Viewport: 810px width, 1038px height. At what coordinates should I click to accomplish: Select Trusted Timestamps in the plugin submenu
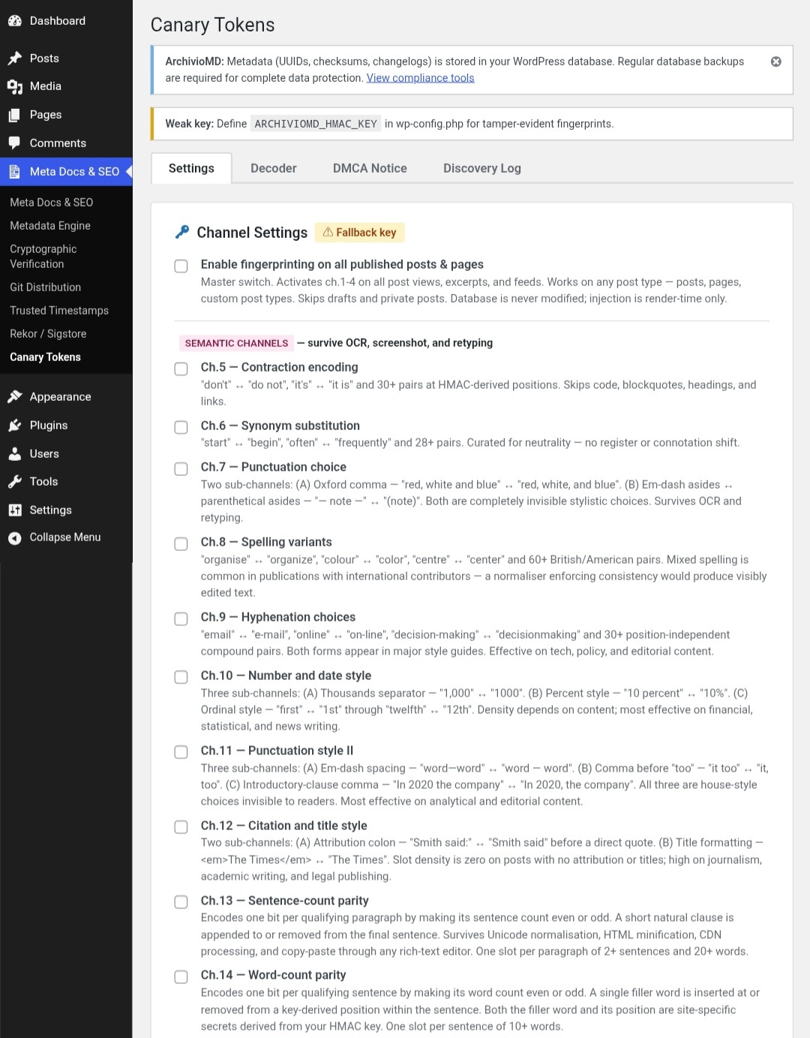[x=58, y=310]
